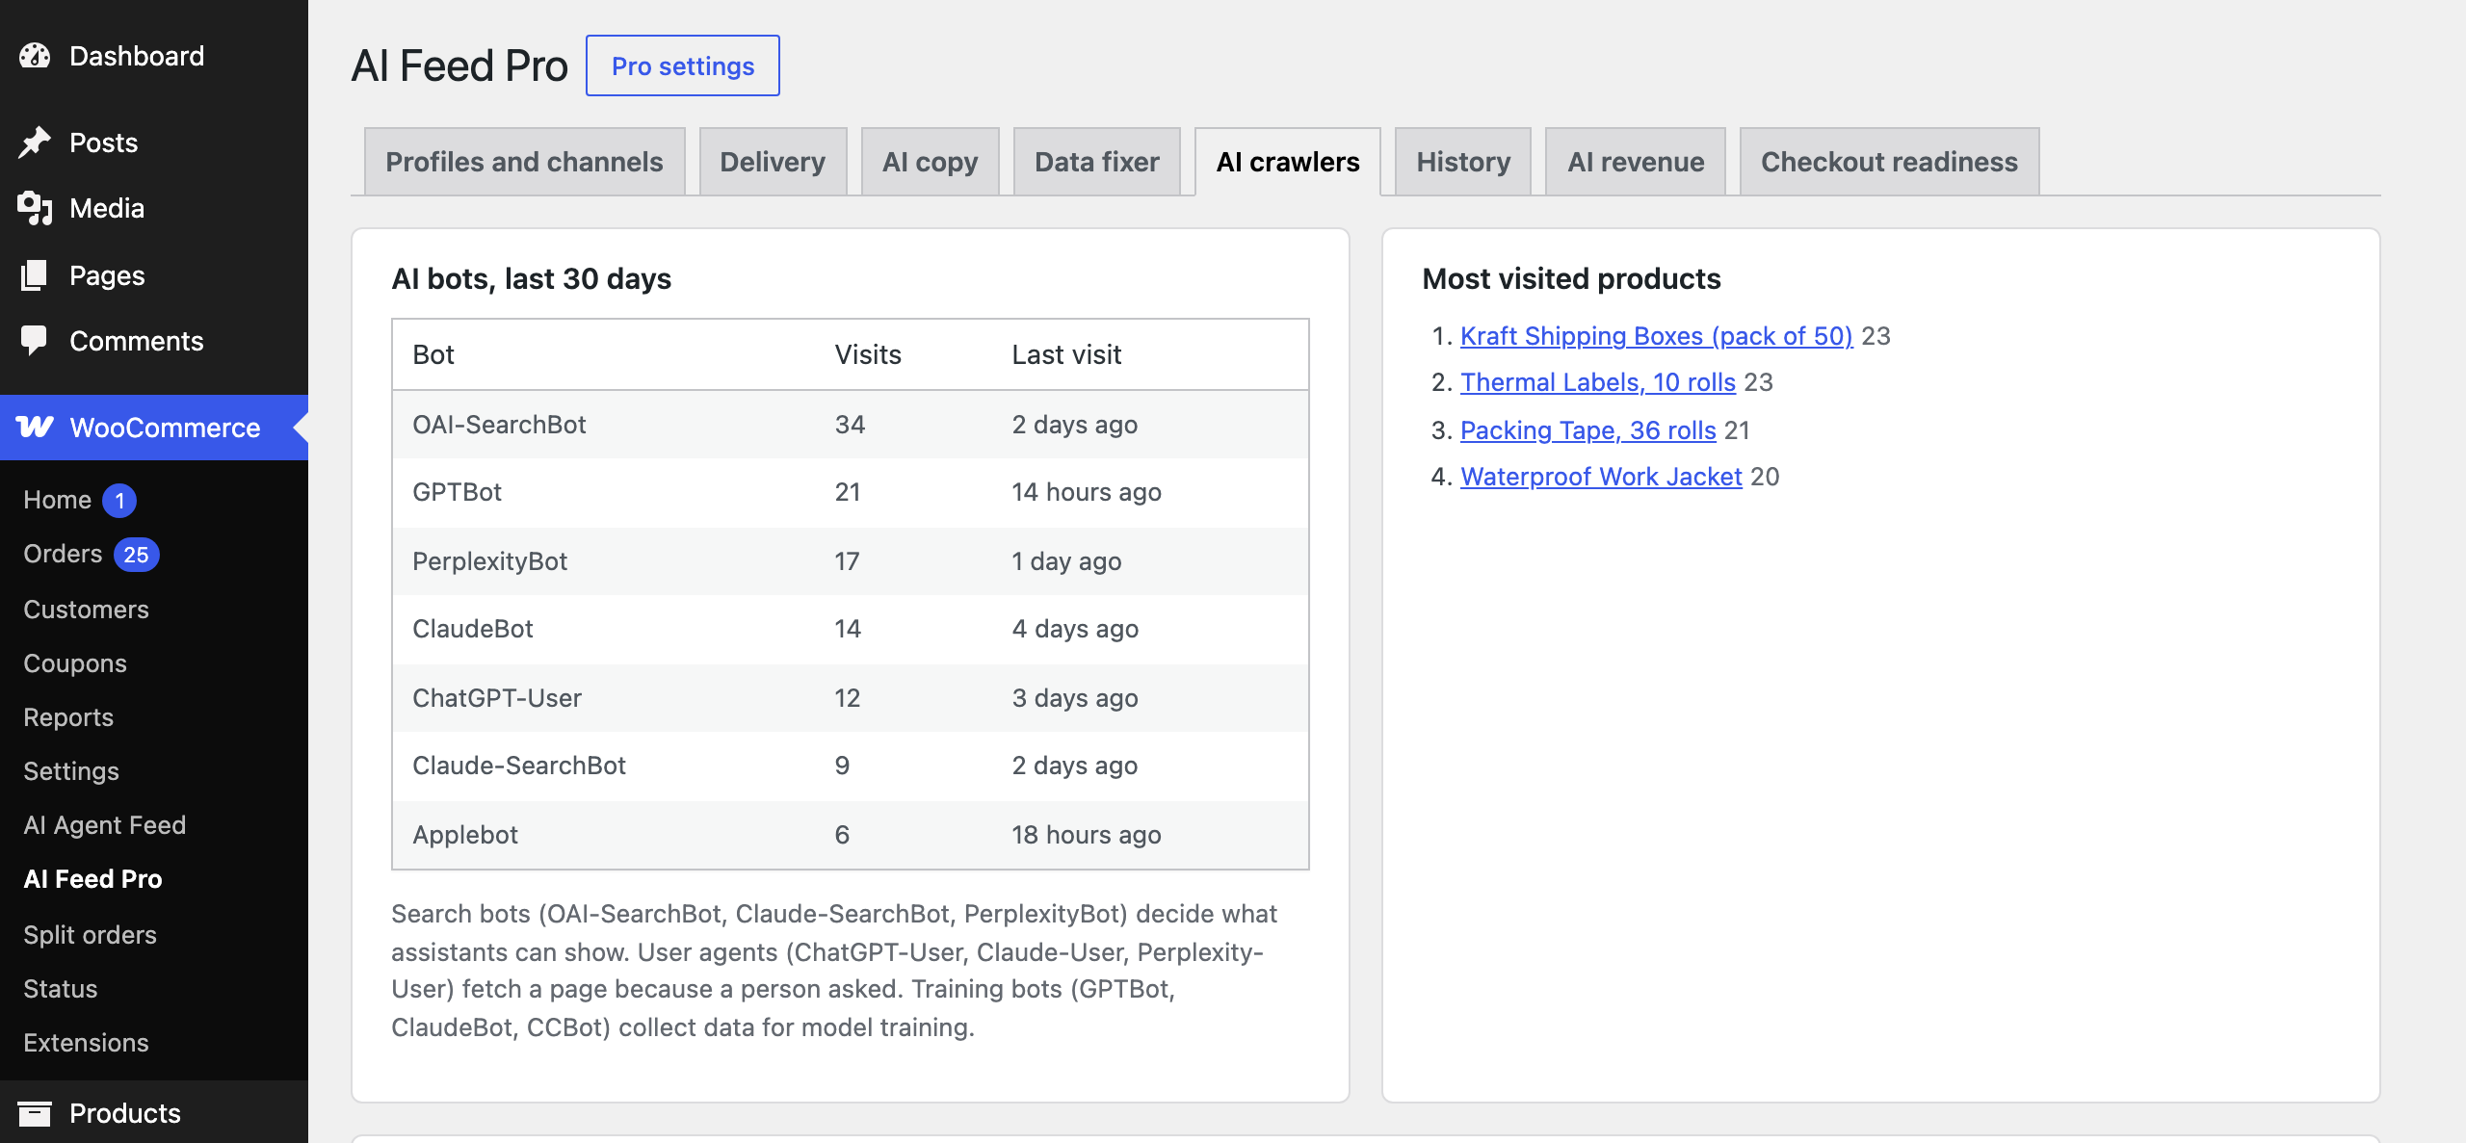
Task: Open Posts menu item
Action: [154, 143]
